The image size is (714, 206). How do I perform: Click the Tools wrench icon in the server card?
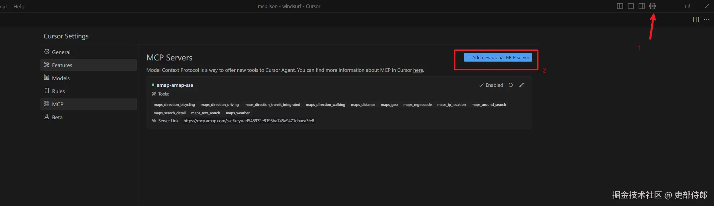[154, 94]
